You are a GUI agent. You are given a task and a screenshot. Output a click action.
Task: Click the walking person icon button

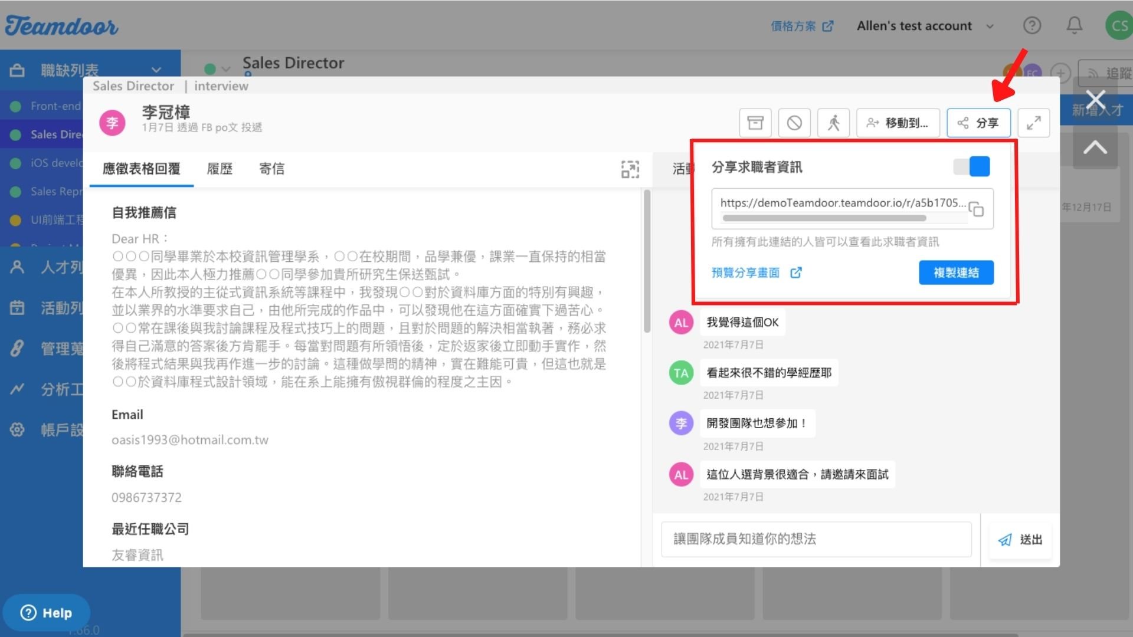pyautogui.click(x=833, y=123)
